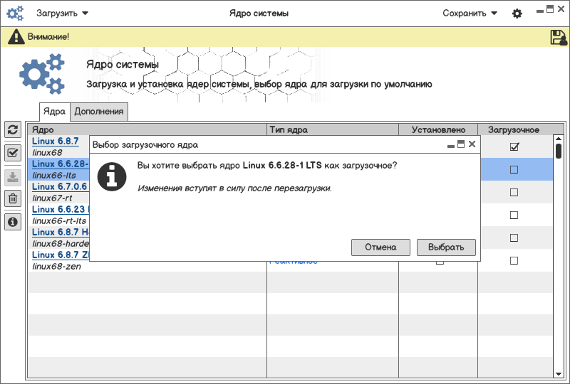
Task: Click the refresh kernel list icon
Action: pyautogui.click(x=12, y=129)
